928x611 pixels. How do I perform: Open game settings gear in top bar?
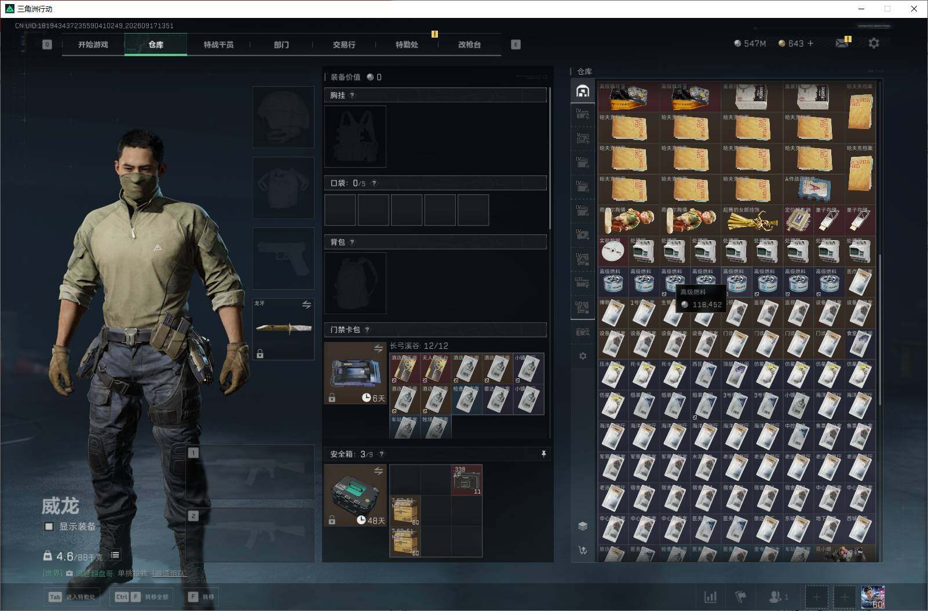pyautogui.click(x=874, y=43)
